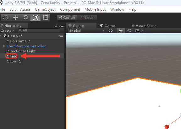Collapse the Cena1 scene foldout
This screenshot has width=181, height=129.
pyautogui.click(x=1, y=36)
